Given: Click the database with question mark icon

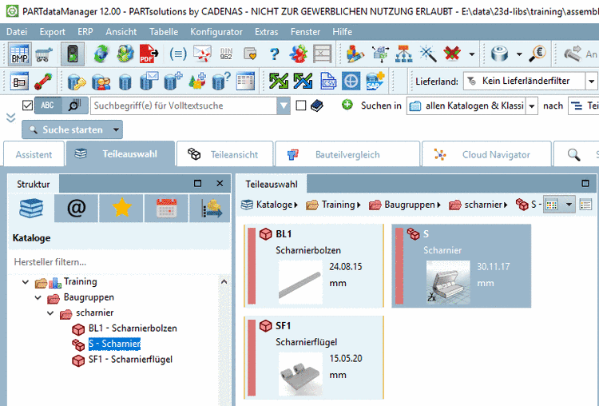Looking at the screenshot, I should pos(221,81).
